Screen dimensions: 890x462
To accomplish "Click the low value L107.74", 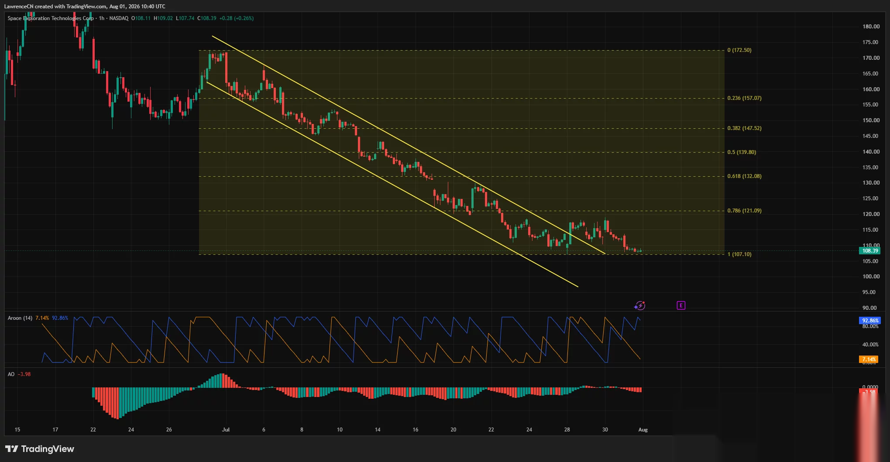I will (x=185, y=18).
